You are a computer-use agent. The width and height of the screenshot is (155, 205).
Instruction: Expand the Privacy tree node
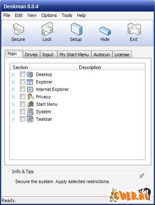13,97
